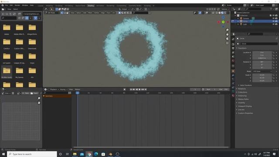Open the Playback dropdown in timeline
Screen dimensions: 279x157
click(x=54, y=89)
